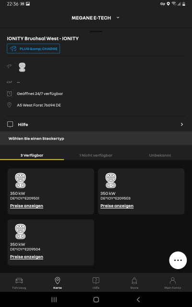Tap the VPN key icon in status bar
Viewport: 192px width, 307px height.
[x=162, y=4]
